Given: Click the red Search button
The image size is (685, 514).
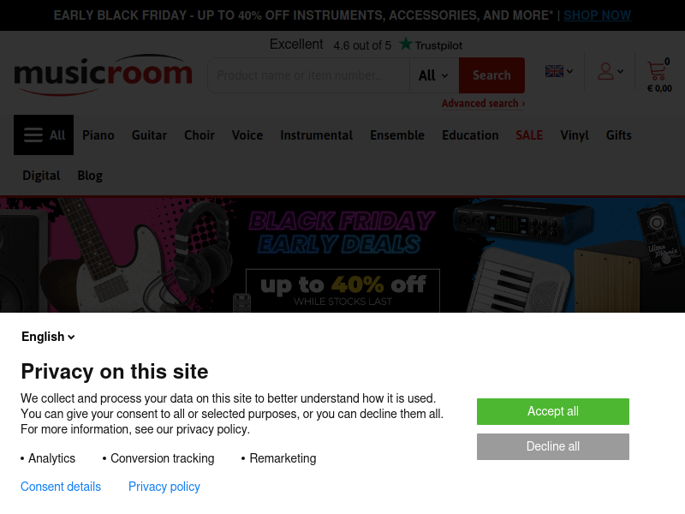Looking at the screenshot, I should (491, 75).
